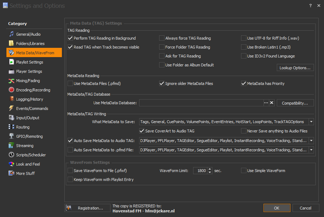This screenshot has height=217, width=324.
Task: Check Use MetaData Files (.pfmd)
Action: (70, 84)
